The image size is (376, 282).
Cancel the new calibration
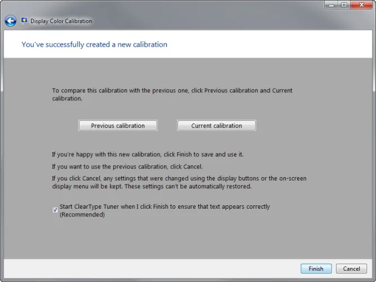(351, 268)
